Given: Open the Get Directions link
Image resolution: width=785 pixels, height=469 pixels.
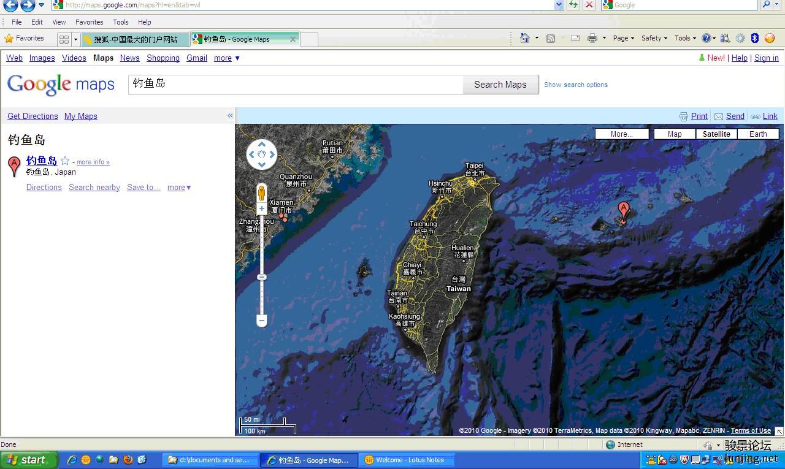Looking at the screenshot, I should click(33, 116).
